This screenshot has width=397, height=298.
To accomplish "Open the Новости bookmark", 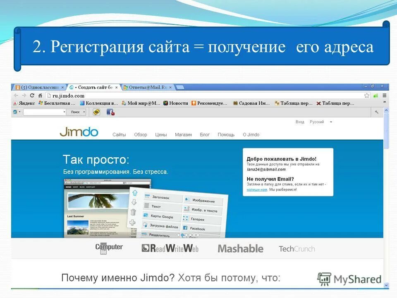I will pyautogui.click(x=176, y=103).
